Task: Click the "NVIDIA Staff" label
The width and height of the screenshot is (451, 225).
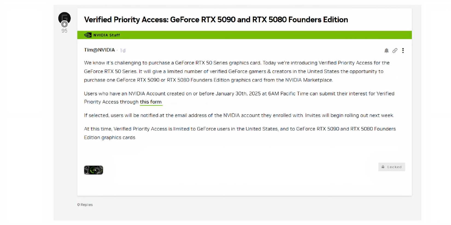Action: [x=107, y=35]
